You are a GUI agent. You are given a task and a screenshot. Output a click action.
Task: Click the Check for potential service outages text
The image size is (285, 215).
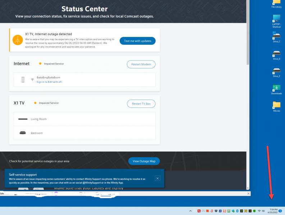pyautogui.click(x=39, y=161)
